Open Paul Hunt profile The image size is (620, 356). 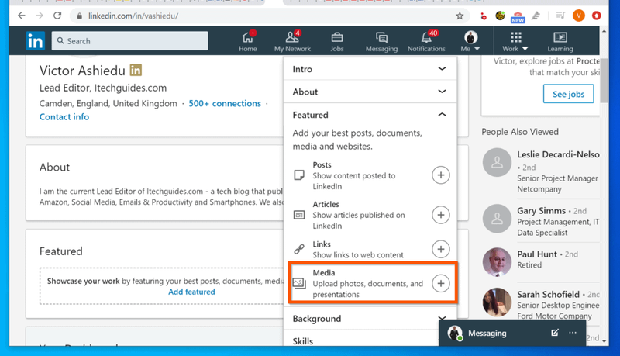point(537,254)
